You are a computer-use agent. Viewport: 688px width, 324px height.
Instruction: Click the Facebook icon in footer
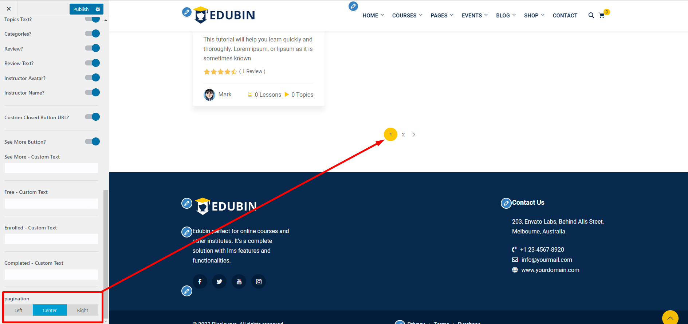[x=200, y=281]
